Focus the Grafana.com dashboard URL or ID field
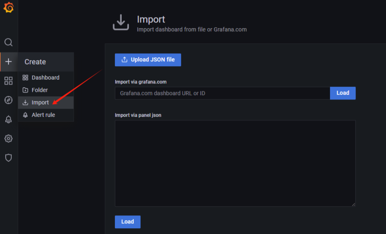Image resolution: width=386 pixels, height=234 pixels. tap(222, 93)
